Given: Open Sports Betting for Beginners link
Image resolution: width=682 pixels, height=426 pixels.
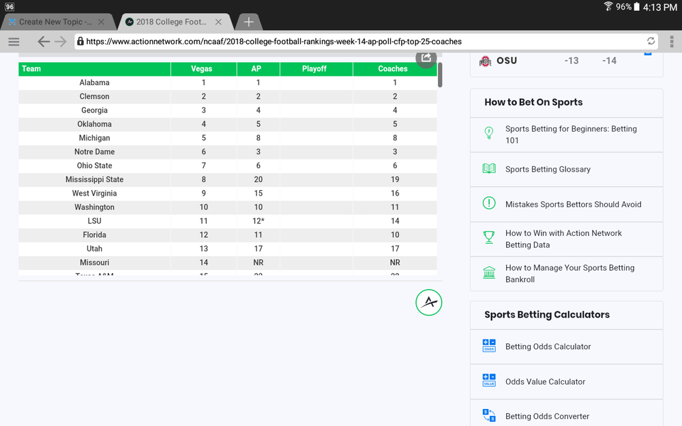Looking at the screenshot, I should 571,135.
